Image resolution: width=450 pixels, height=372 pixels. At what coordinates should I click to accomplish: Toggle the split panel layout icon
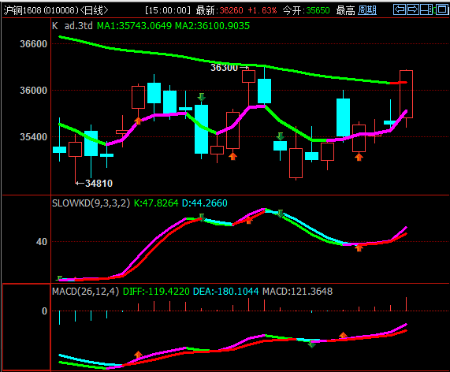click(426, 9)
